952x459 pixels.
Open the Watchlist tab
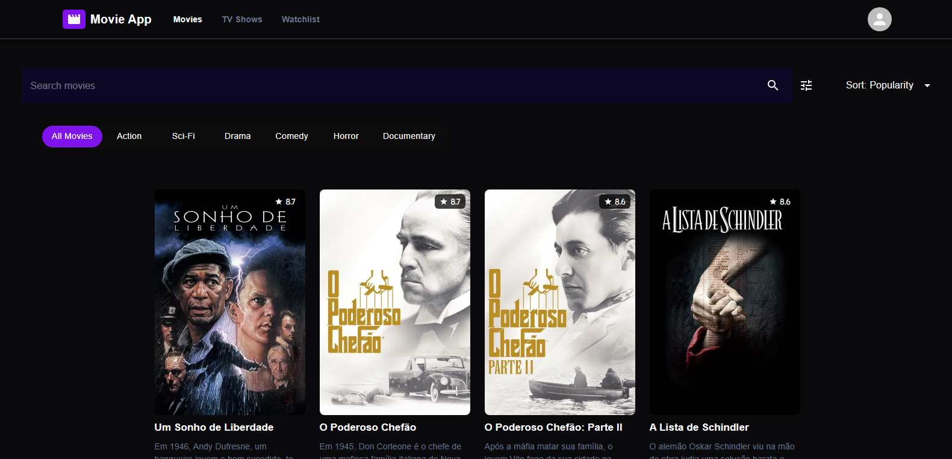point(300,19)
